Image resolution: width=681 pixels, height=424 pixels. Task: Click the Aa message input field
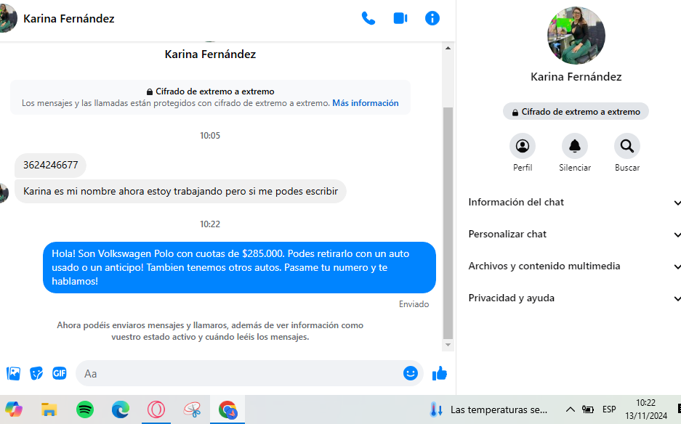click(240, 373)
